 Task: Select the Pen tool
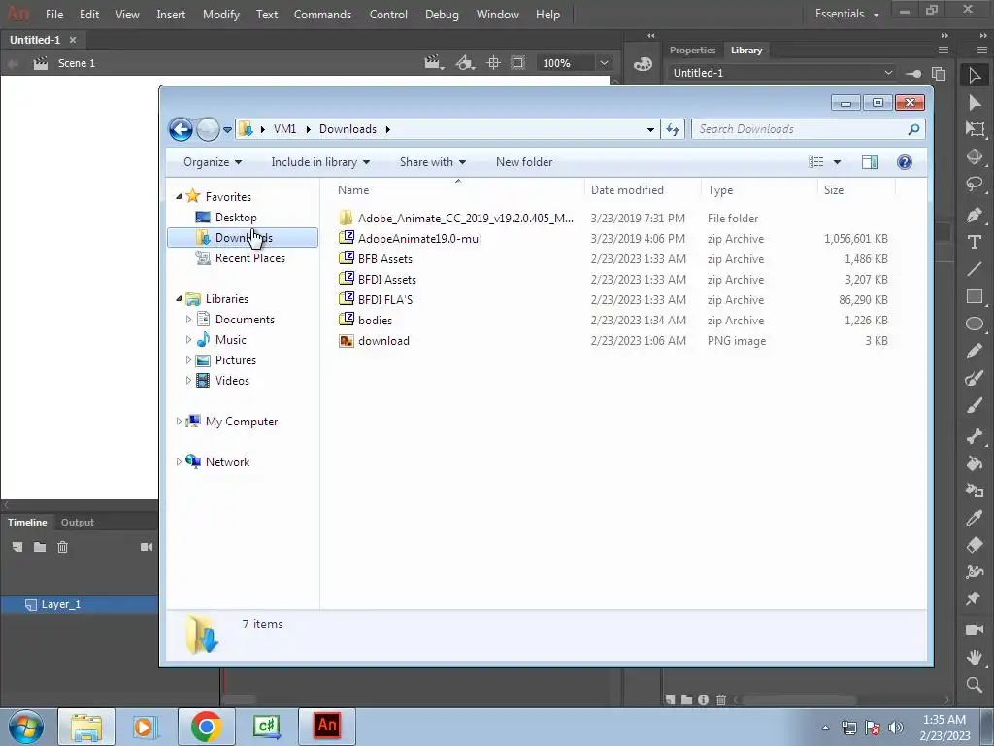(975, 215)
